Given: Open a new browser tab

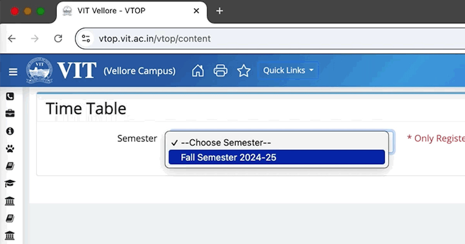Looking at the screenshot, I should (x=219, y=11).
